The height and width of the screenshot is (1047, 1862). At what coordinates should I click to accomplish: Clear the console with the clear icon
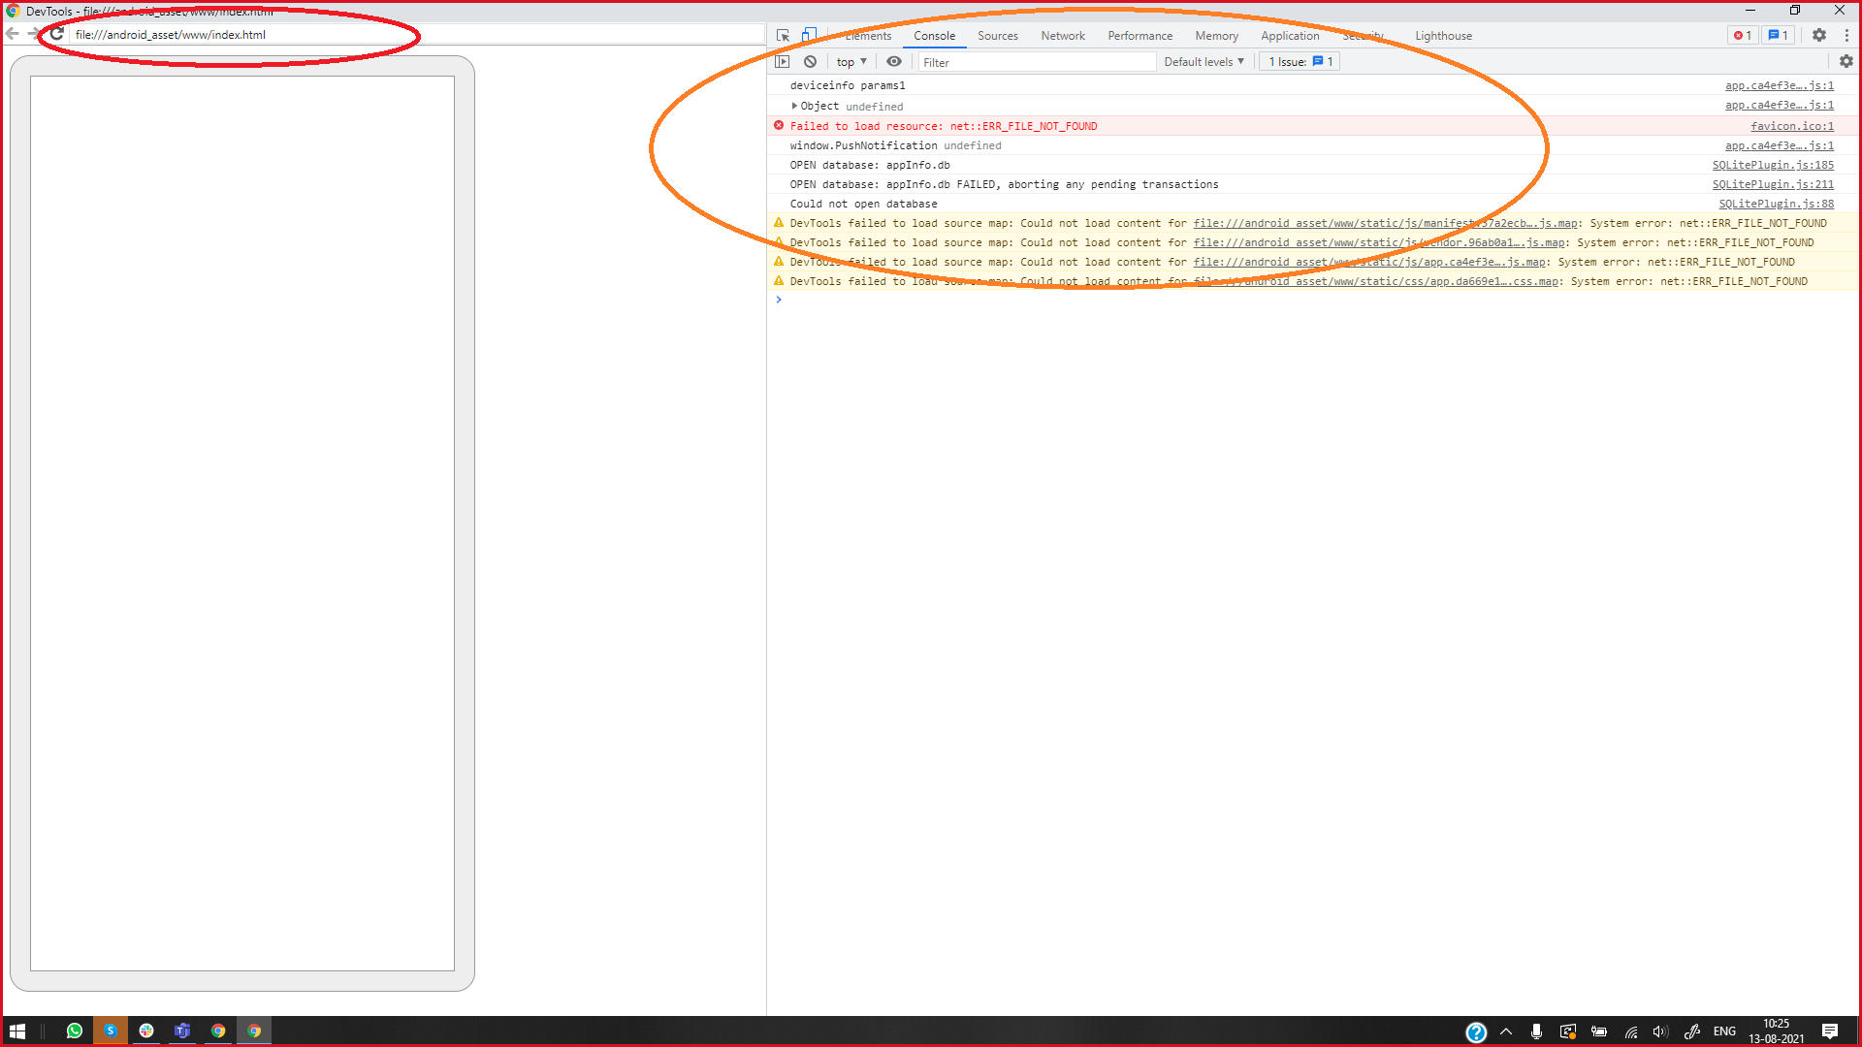click(x=810, y=61)
